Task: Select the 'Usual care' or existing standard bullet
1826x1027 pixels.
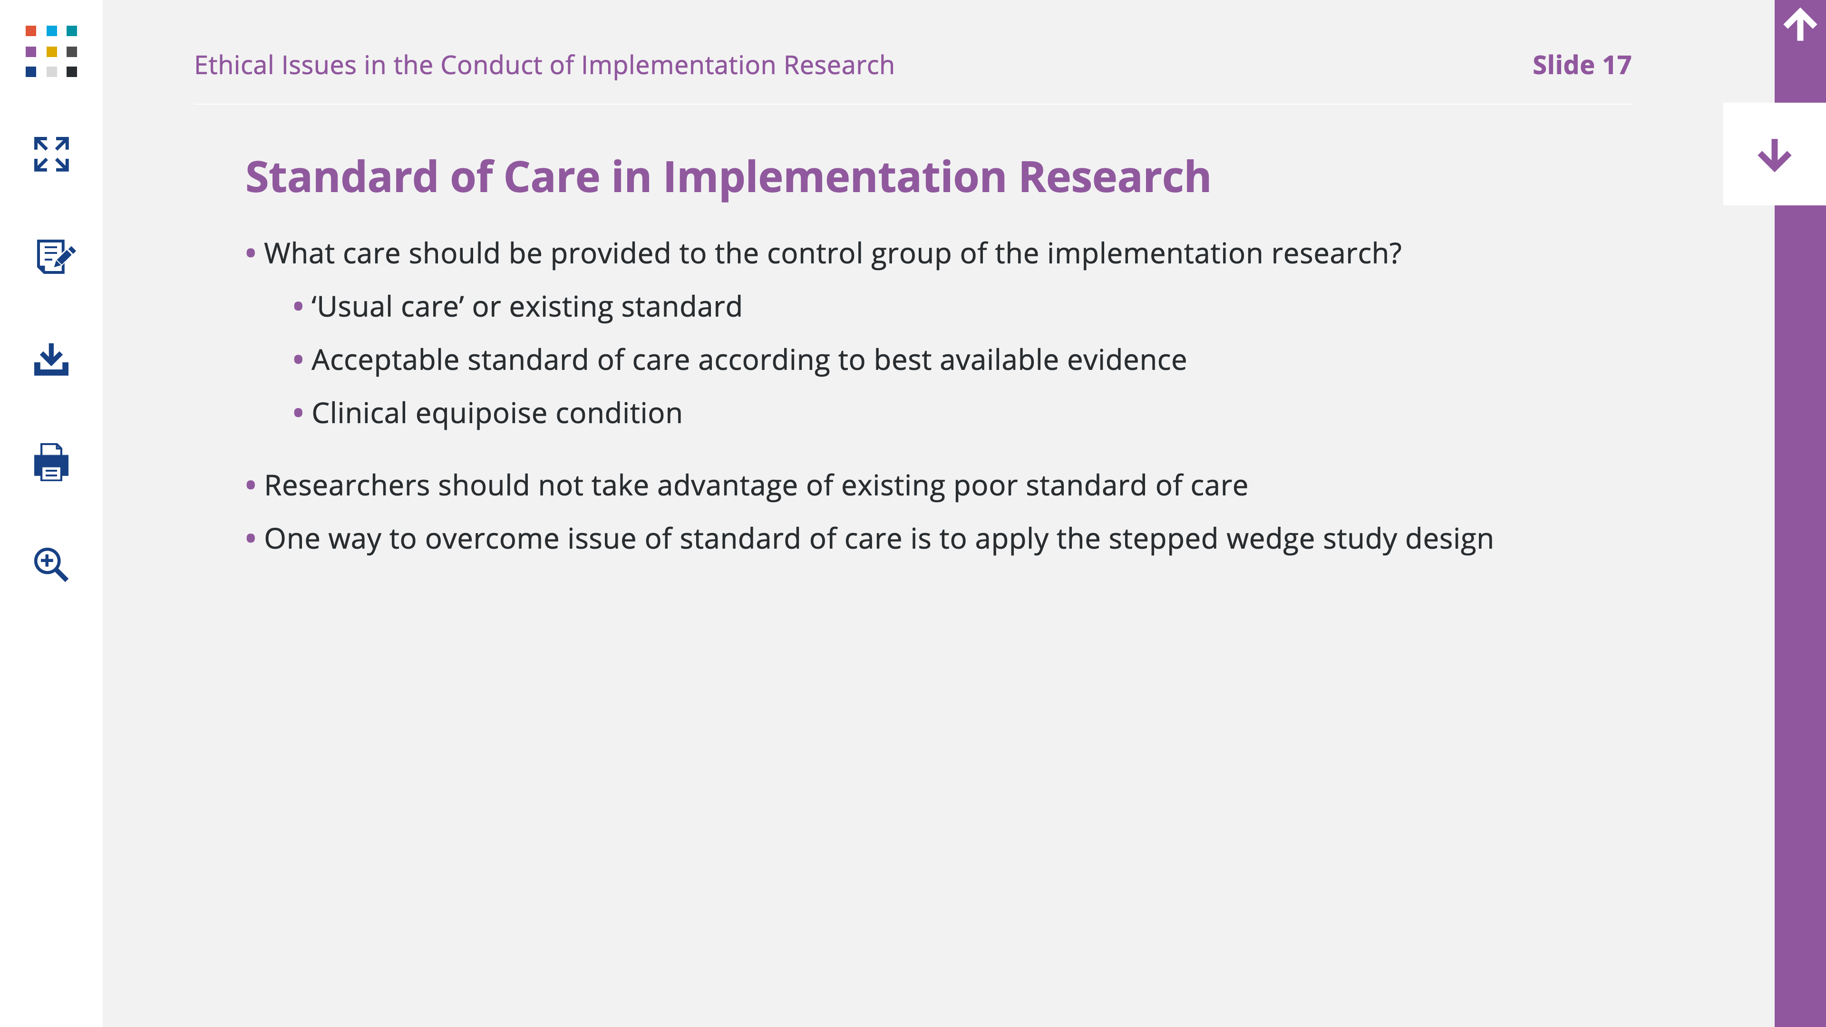Action: 517,307
